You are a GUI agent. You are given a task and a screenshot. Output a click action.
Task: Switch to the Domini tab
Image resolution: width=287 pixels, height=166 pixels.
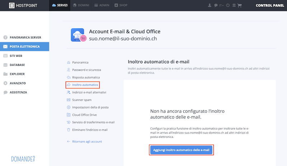(x=81, y=5)
